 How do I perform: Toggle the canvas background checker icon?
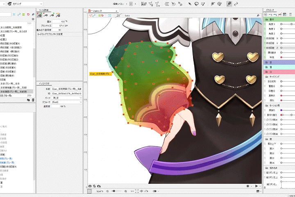coord(90,191)
